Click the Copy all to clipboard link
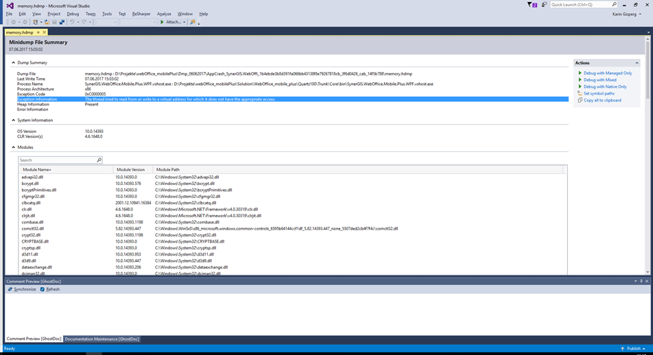Screen dimensions: 653x355 click(x=602, y=100)
